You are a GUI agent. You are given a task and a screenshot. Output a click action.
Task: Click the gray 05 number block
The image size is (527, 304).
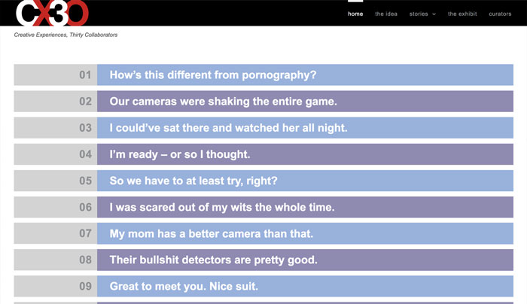(56, 181)
